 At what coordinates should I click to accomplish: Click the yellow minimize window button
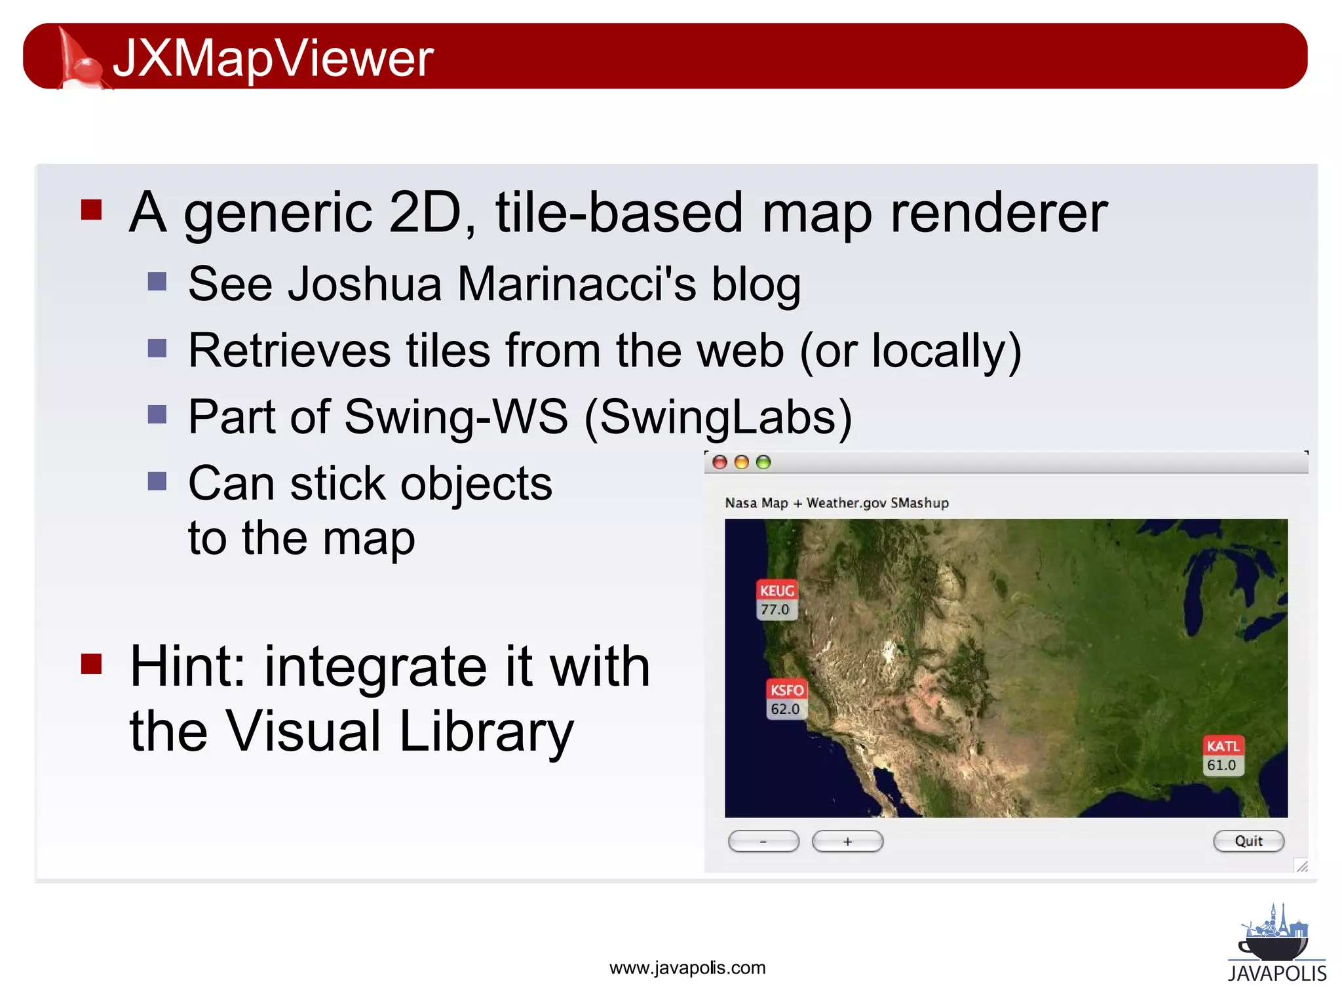pos(741,462)
